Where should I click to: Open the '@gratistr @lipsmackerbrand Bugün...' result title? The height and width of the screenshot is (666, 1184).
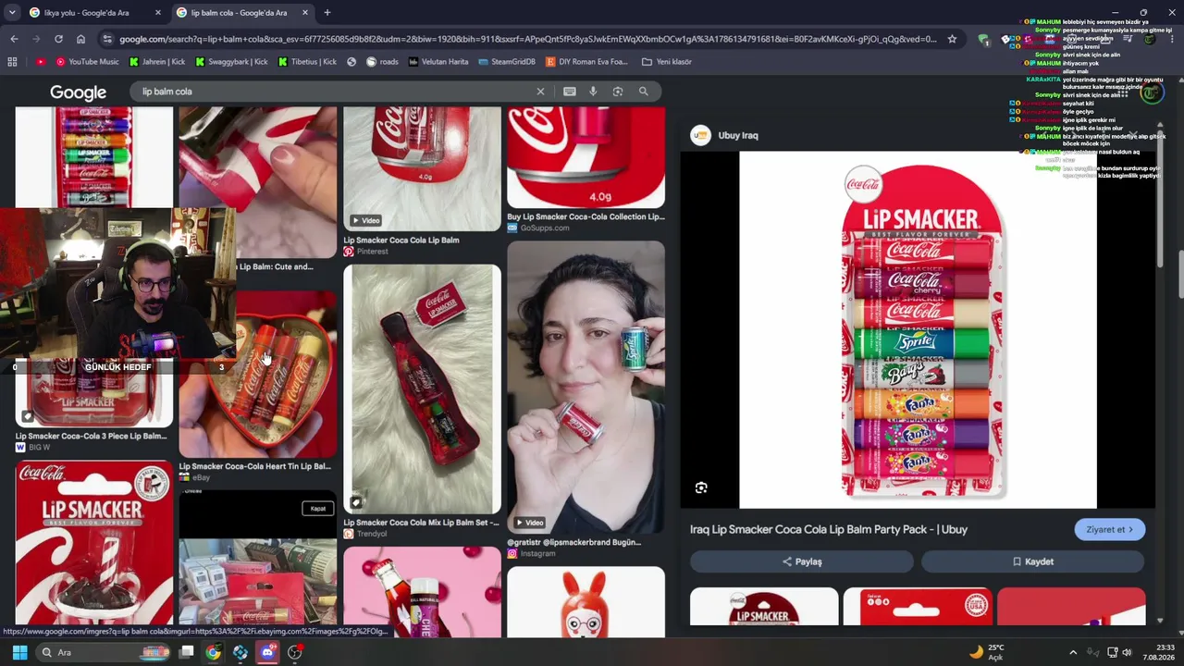point(573,542)
